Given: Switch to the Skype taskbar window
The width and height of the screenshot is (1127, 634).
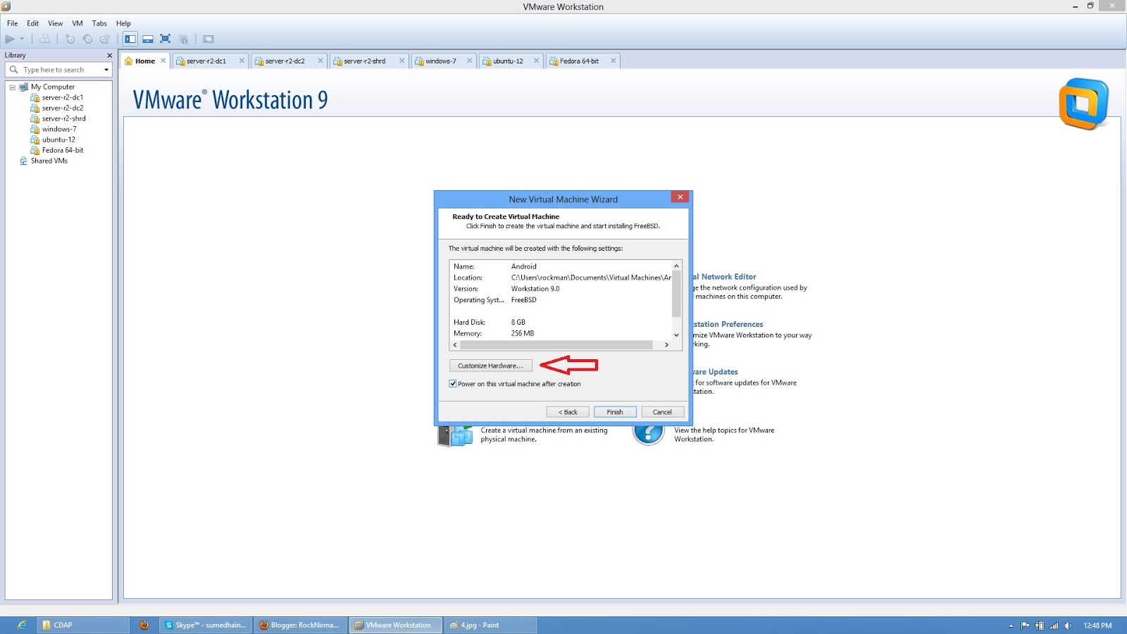Looking at the screenshot, I should pyautogui.click(x=206, y=625).
